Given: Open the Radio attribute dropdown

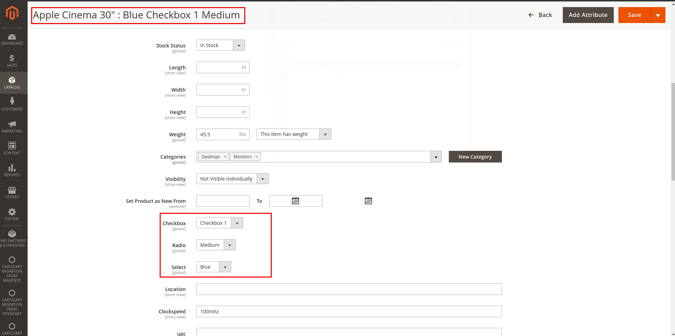Looking at the screenshot, I should (216, 245).
